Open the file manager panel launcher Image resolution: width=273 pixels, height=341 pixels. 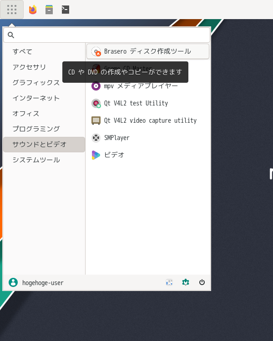[49, 10]
